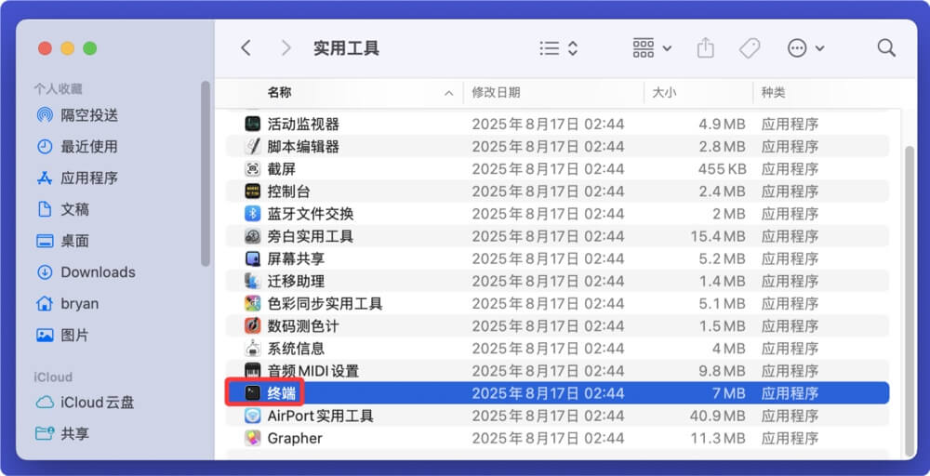Open the search magnifier in toolbar
Screen dimensions: 930x476
pos(886,48)
